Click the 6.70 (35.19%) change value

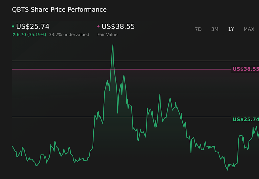(31, 35)
